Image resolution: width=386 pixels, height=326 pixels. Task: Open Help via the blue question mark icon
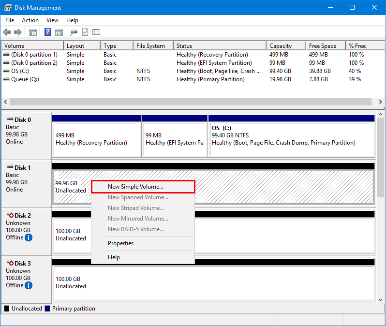(x=48, y=32)
